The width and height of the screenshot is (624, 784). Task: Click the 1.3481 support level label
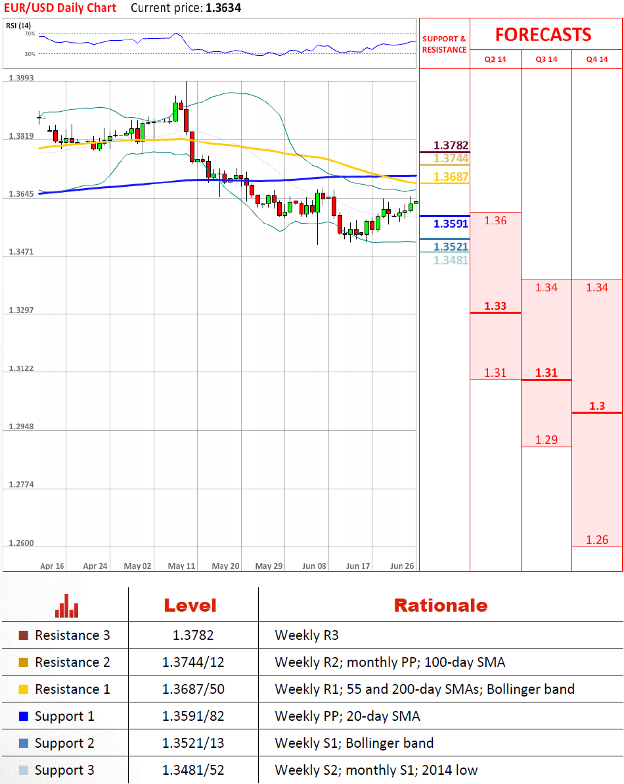[x=451, y=260]
